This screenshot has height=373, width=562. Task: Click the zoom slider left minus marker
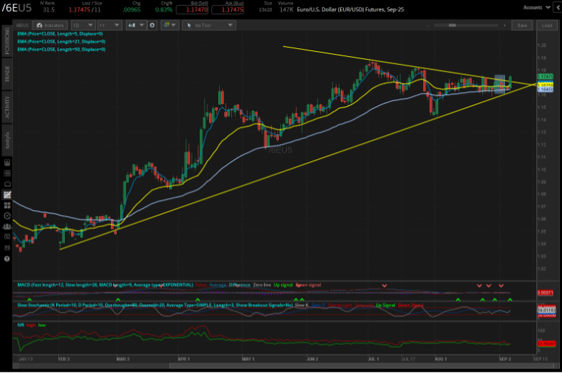click(x=428, y=25)
